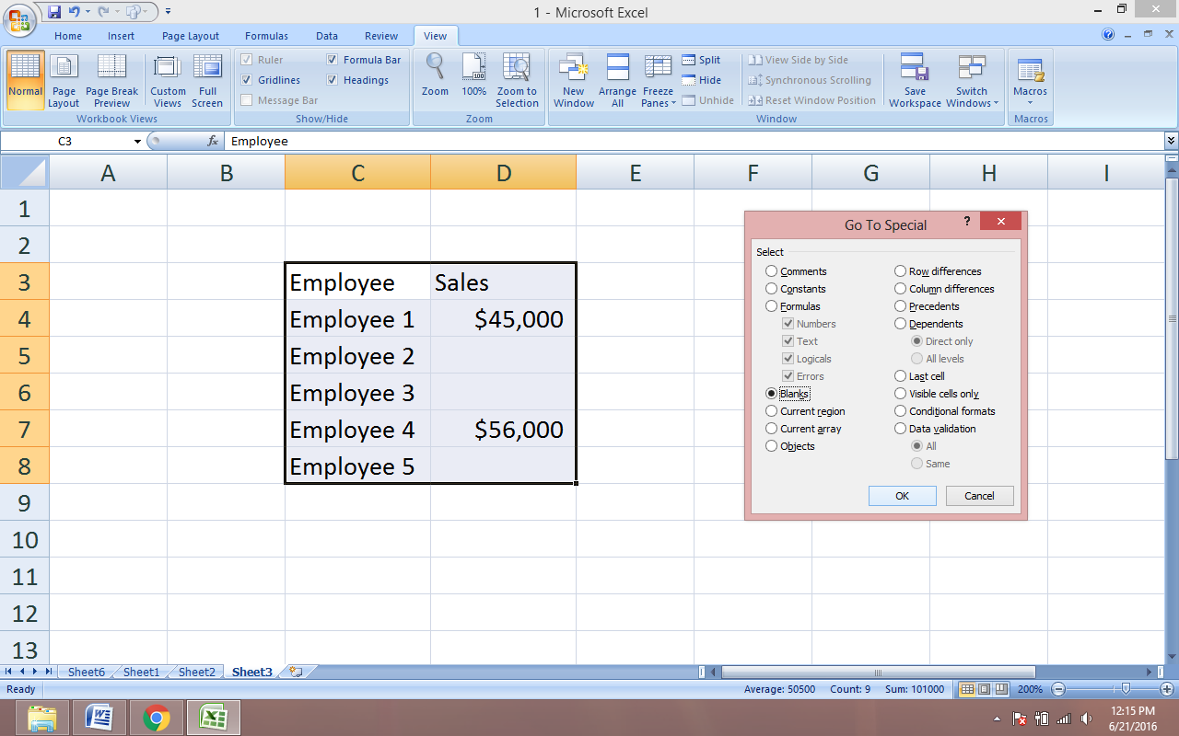Viewport: 1179px width, 736px height.
Task: Open Custom Views
Action: tap(168, 80)
